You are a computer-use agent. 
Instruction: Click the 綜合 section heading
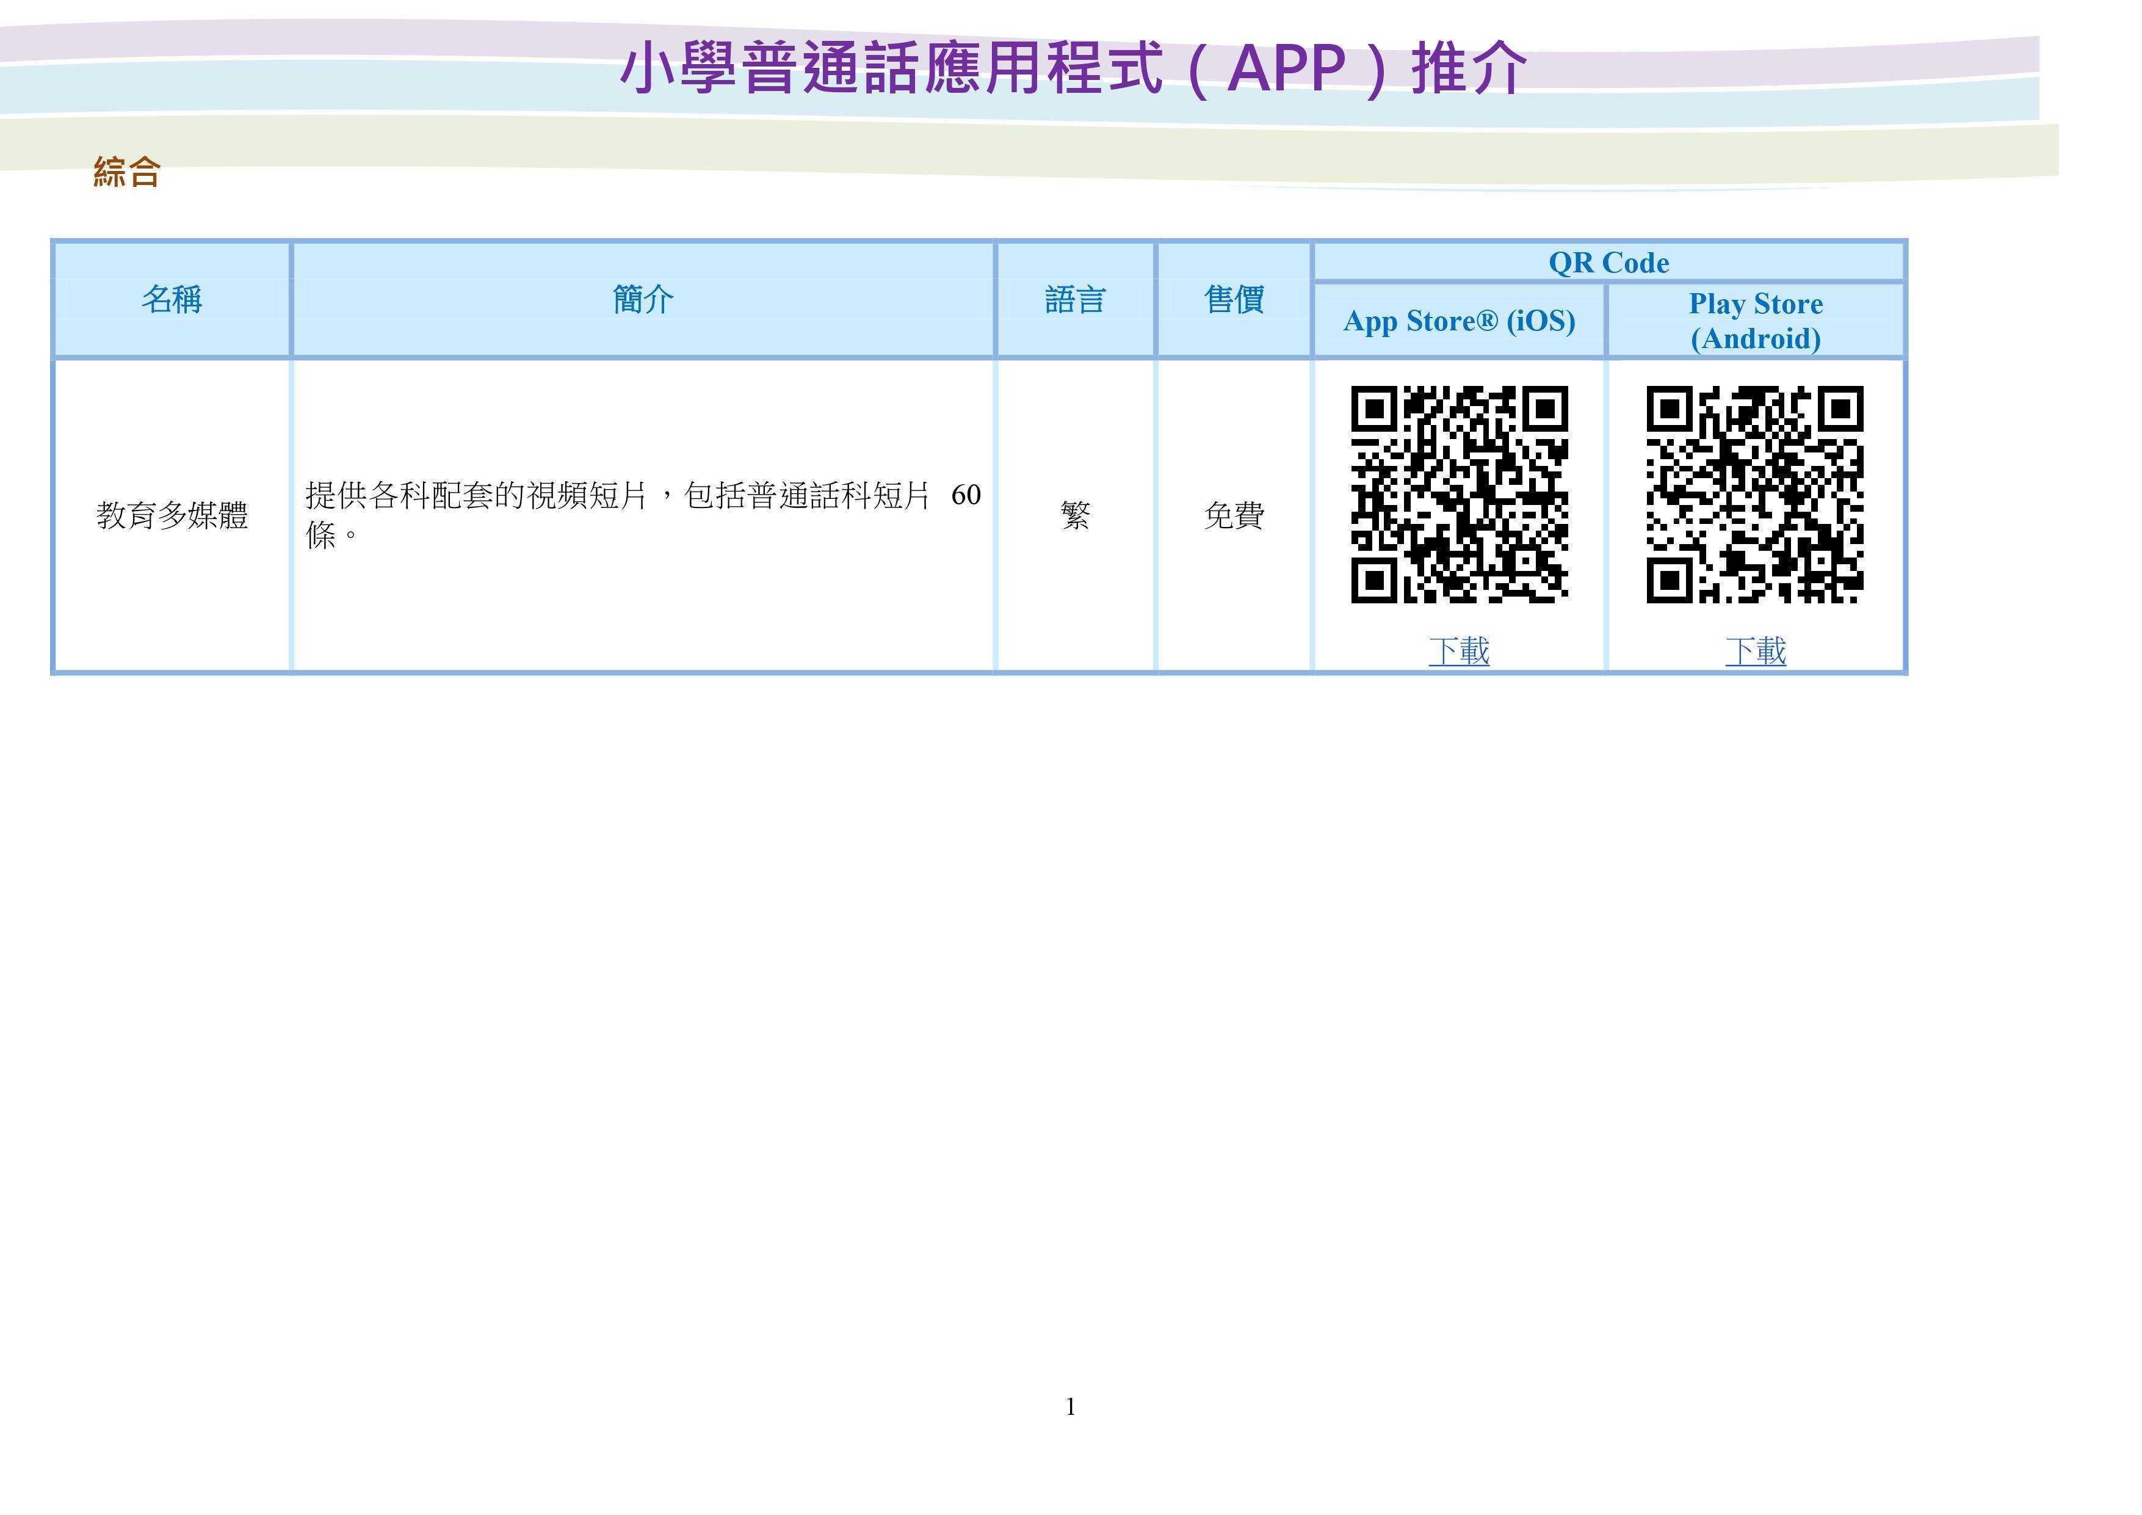127,172
